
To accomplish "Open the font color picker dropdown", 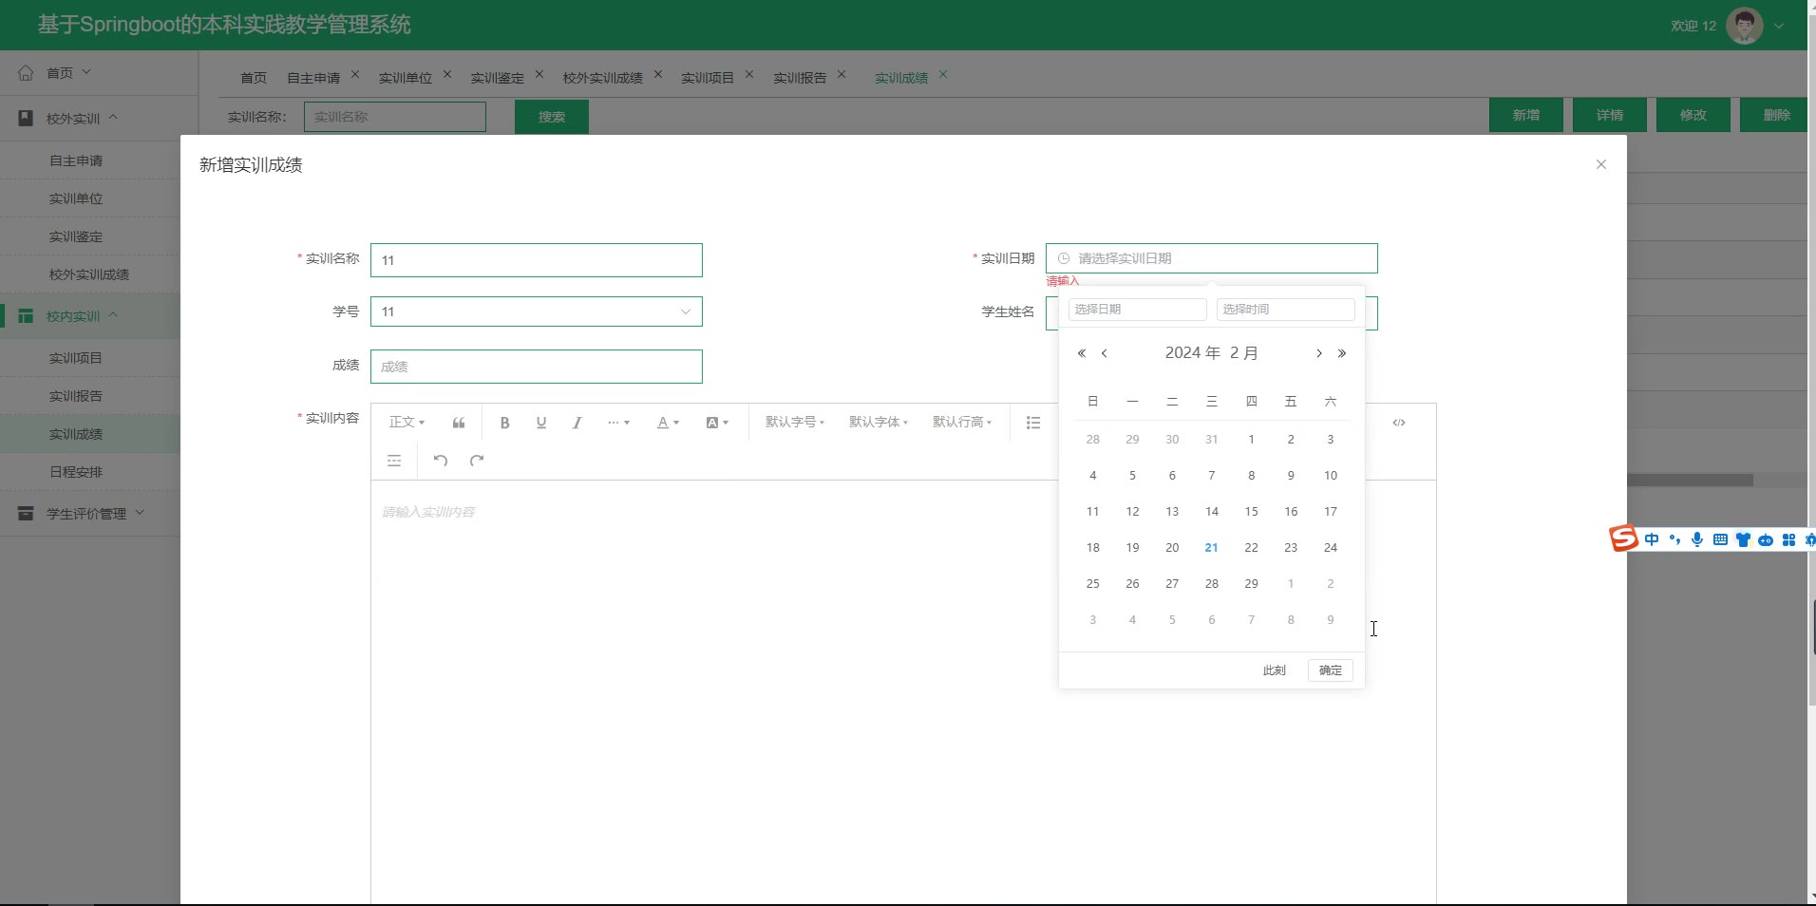I will tap(668, 423).
